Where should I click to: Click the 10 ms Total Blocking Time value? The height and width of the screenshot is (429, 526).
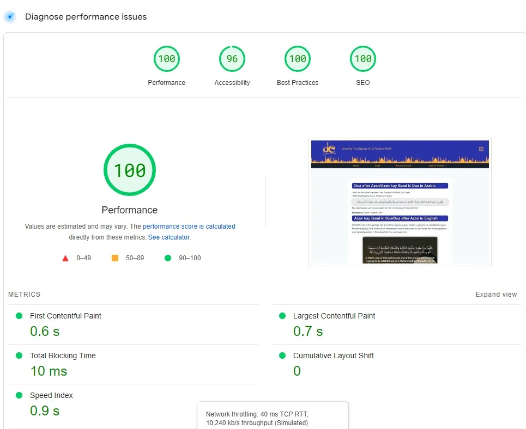(49, 371)
